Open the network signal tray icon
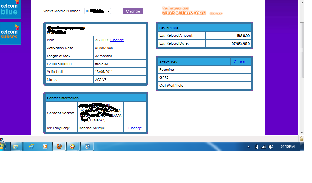The image size is (312, 183). [x=264, y=147]
